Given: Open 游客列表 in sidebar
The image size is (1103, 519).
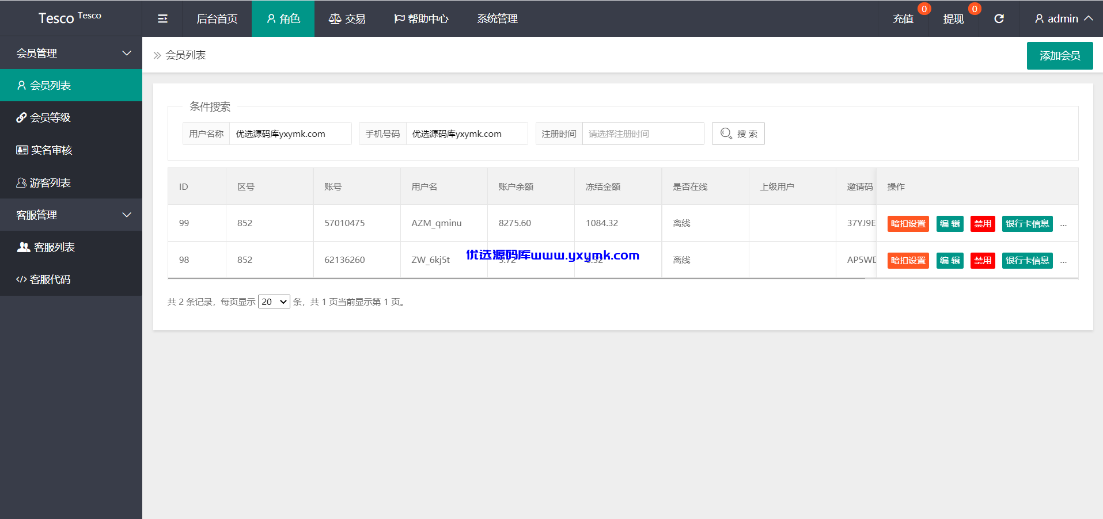Looking at the screenshot, I should [x=71, y=182].
